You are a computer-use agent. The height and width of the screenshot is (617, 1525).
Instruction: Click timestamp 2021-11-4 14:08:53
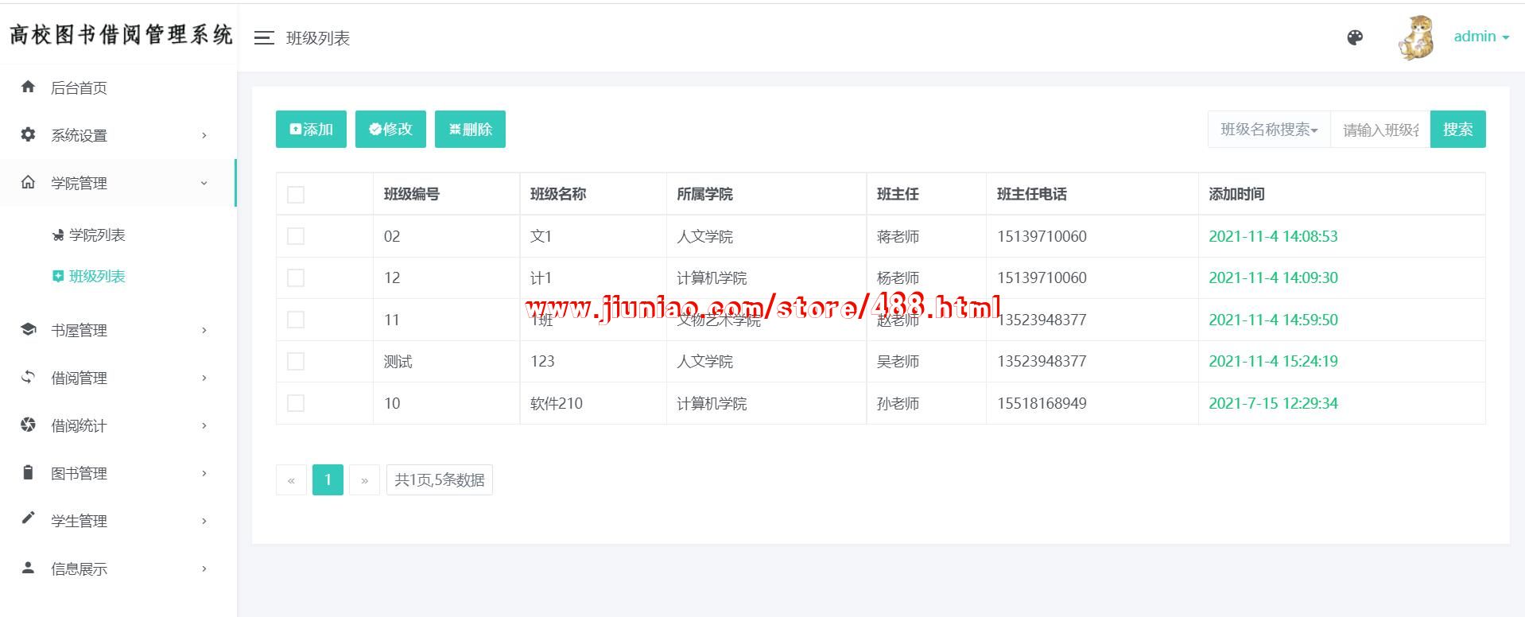[1273, 236]
